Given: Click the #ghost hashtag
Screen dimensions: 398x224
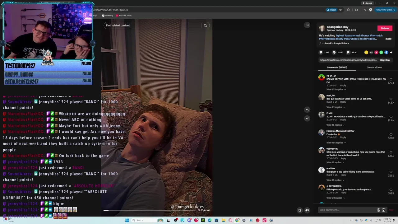Looking at the screenshot, I should pyautogui.click(x=340, y=35).
